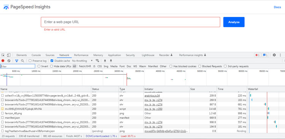Open DevTools three-dot customize menu

(x=280, y=55)
